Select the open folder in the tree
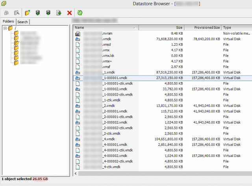252x186 pixels. click(16, 43)
